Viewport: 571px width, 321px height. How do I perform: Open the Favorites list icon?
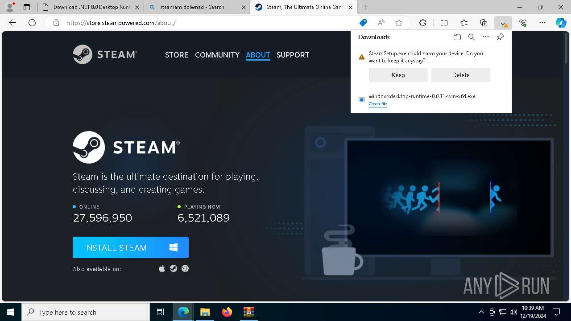(x=464, y=23)
